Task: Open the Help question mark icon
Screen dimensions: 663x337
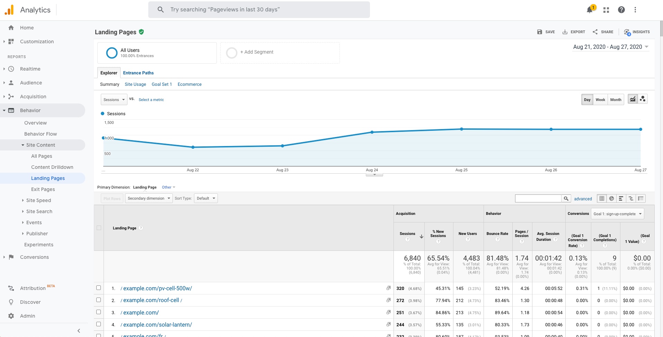Action: coord(621,10)
